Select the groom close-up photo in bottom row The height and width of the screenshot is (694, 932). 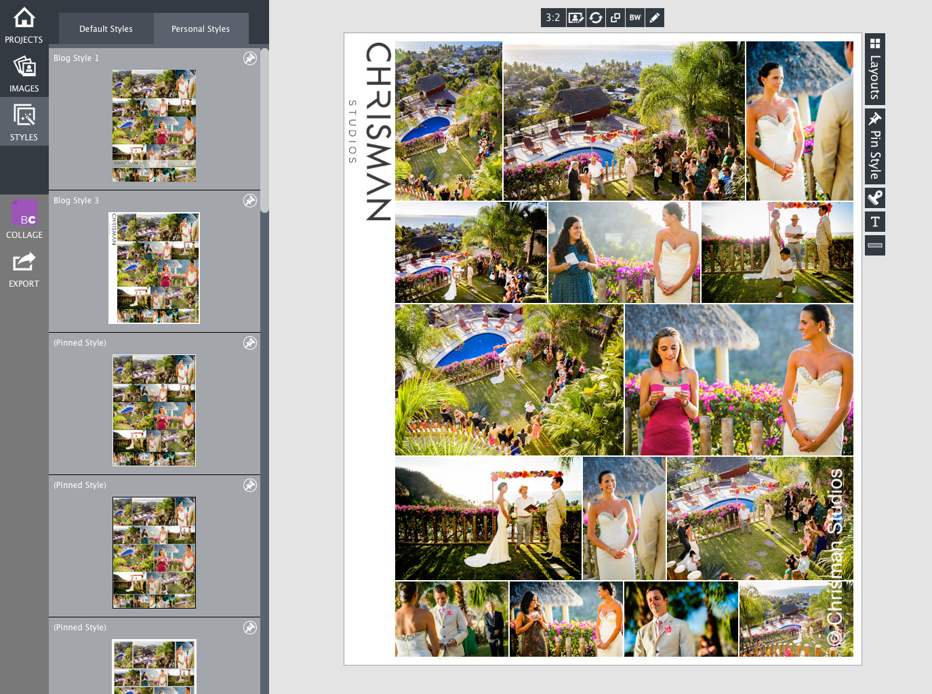(x=681, y=619)
